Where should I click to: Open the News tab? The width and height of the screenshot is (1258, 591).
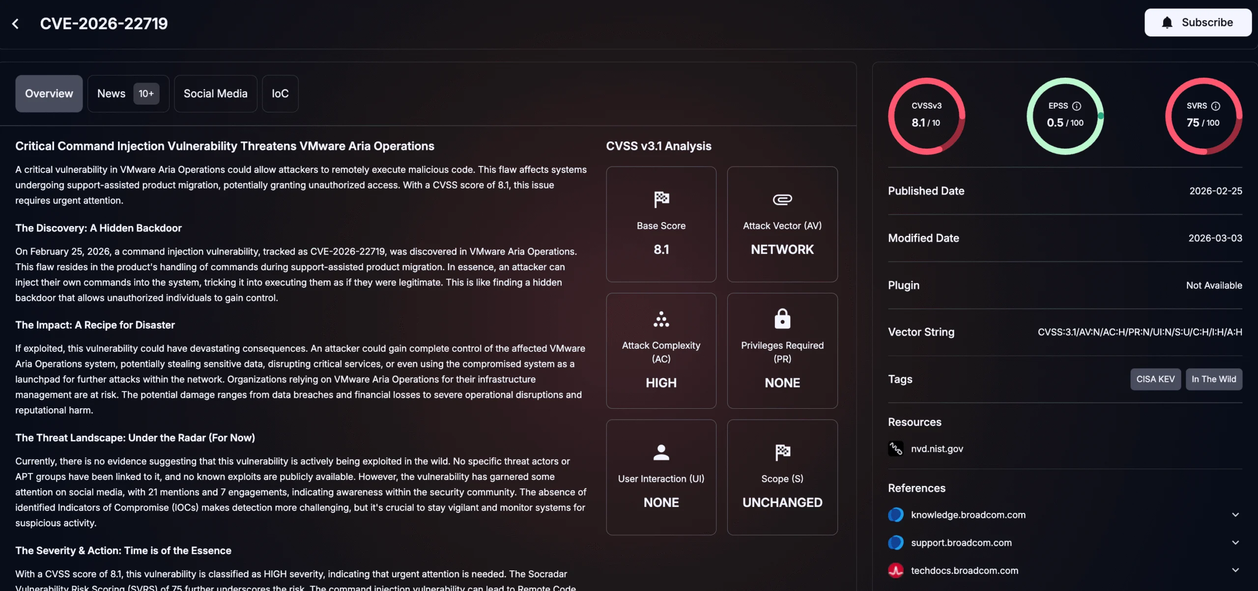[128, 93]
